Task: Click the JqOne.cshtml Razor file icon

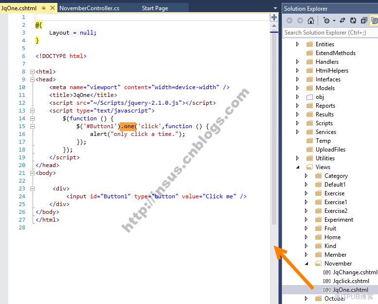Action: (x=326, y=290)
